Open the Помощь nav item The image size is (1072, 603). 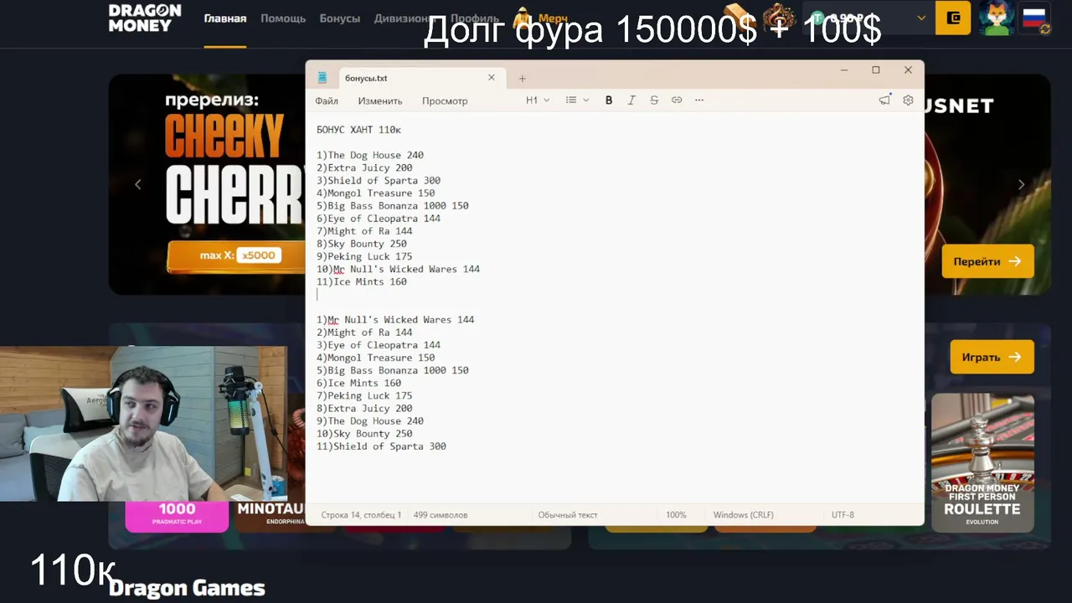[283, 18]
